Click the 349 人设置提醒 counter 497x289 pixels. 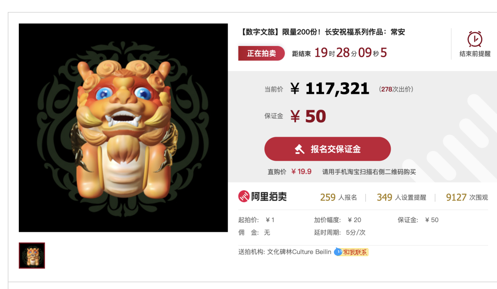coord(402,197)
